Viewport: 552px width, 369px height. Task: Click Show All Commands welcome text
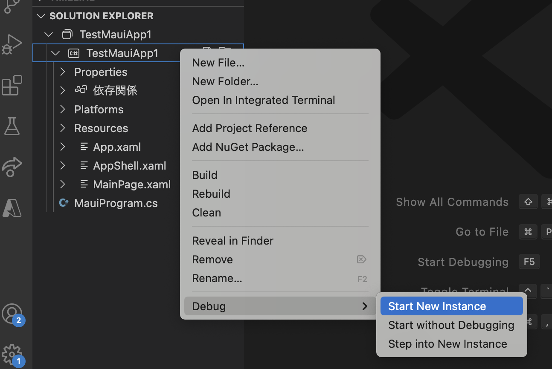click(452, 202)
